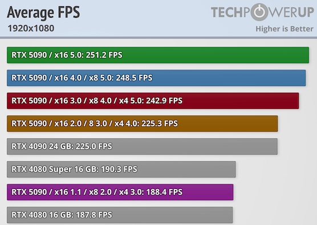The height and width of the screenshot is (225, 317).
Task: Click the 251.2 FPS value label
Action: click(104, 55)
